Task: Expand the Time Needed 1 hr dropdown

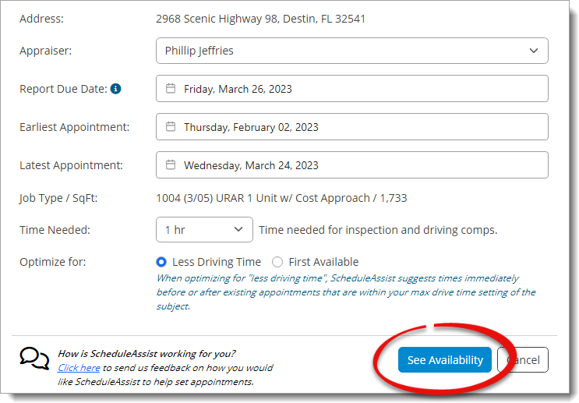Action: [x=204, y=230]
